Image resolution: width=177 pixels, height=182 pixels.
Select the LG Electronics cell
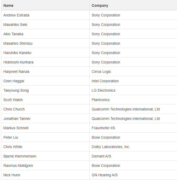(x=103, y=90)
